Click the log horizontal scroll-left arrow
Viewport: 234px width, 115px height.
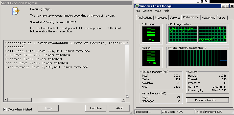(x=6, y=100)
